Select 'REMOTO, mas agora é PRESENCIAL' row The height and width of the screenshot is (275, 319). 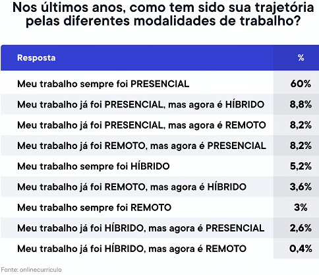(x=159, y=146)
